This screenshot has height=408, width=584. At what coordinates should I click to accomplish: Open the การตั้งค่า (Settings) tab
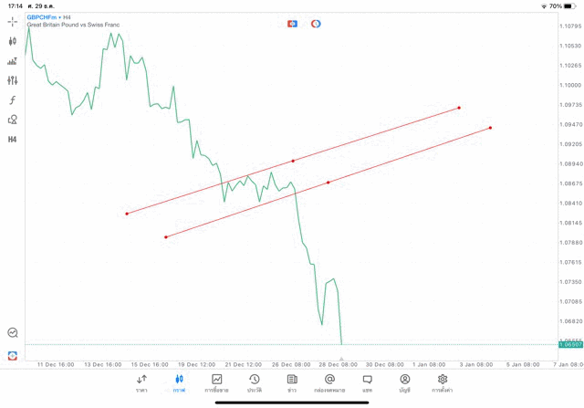(443, 382)
